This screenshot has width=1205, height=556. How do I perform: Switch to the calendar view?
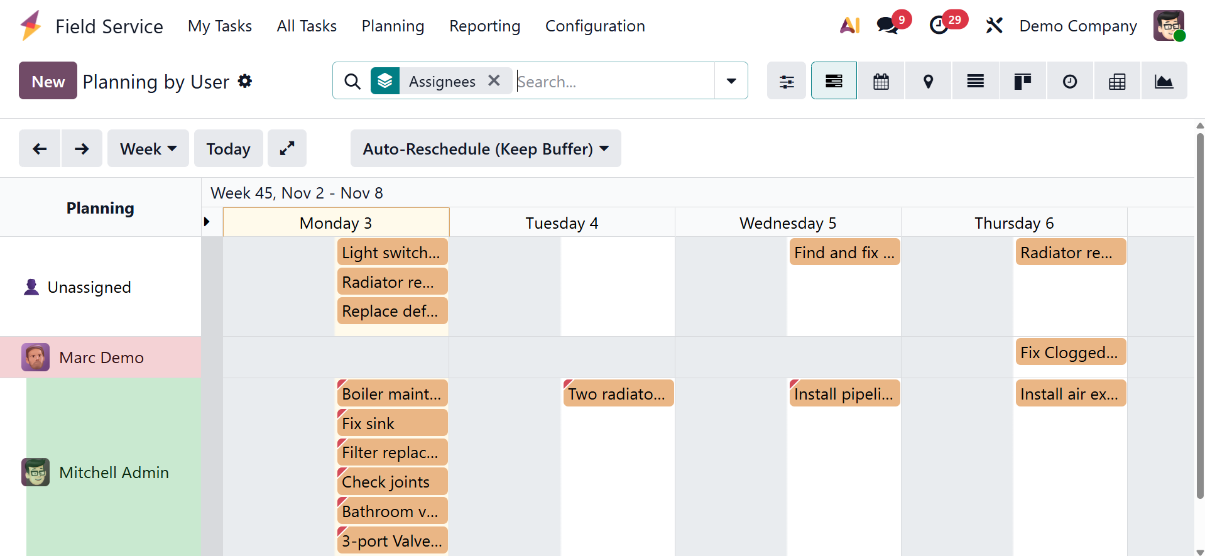[x=881, y=81]
